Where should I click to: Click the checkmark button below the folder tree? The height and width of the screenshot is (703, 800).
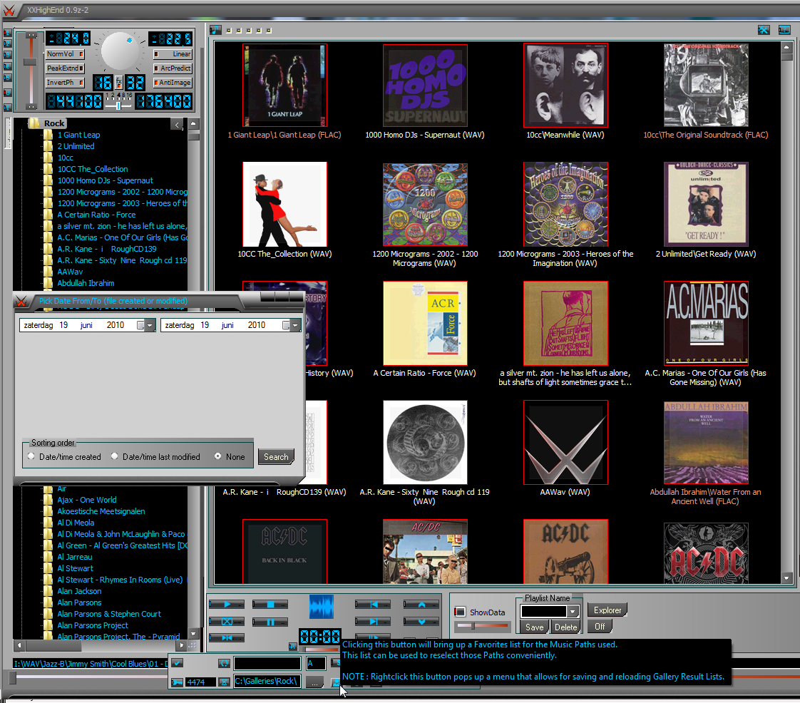click(177, 663)
